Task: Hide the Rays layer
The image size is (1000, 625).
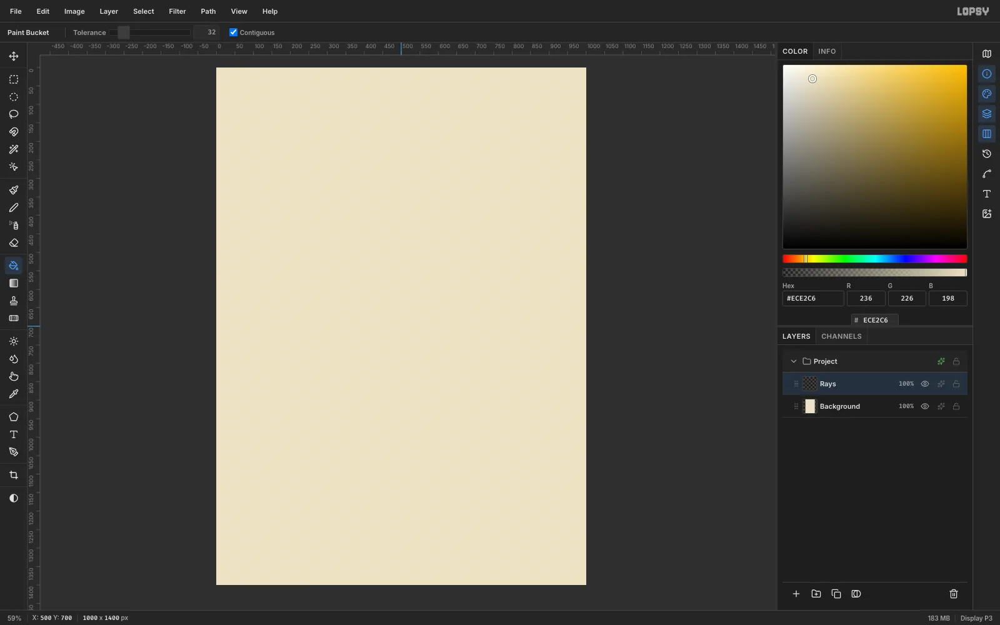Action: click(925, 384)
